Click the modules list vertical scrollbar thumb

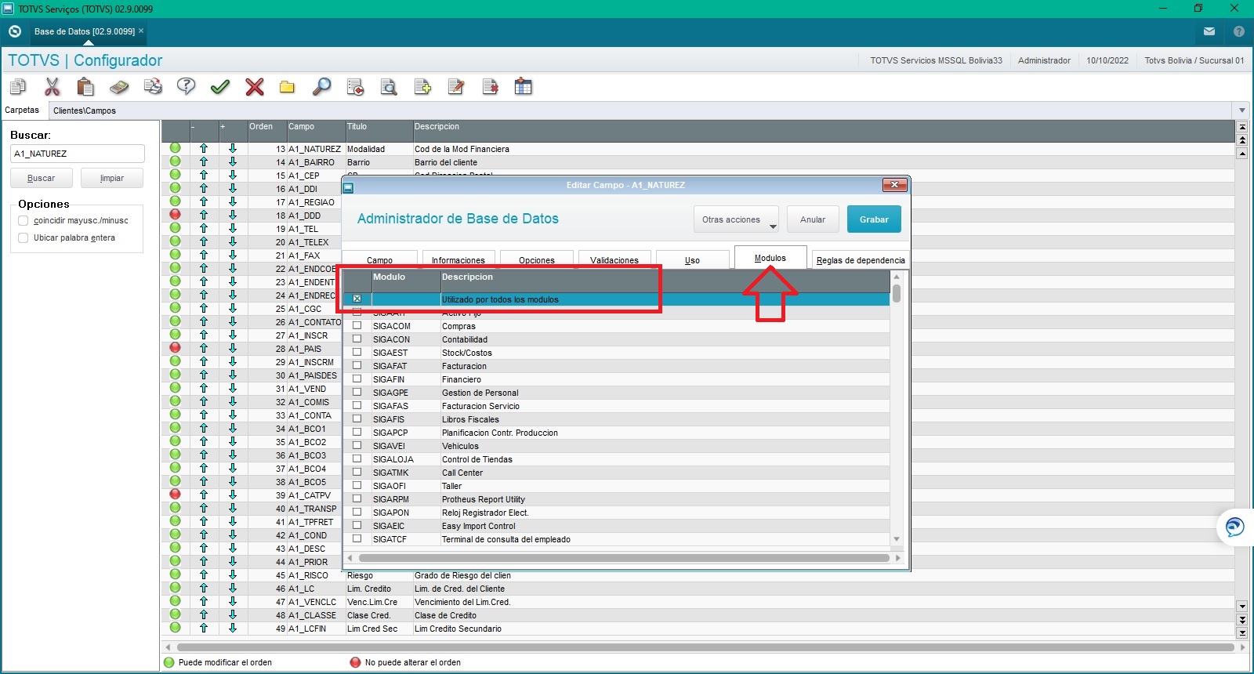tap(897, 292)
